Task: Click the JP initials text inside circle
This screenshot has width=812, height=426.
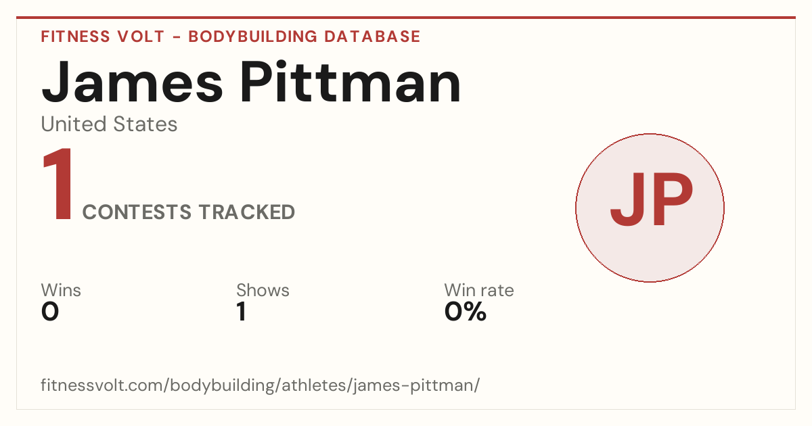Action: 651,200
